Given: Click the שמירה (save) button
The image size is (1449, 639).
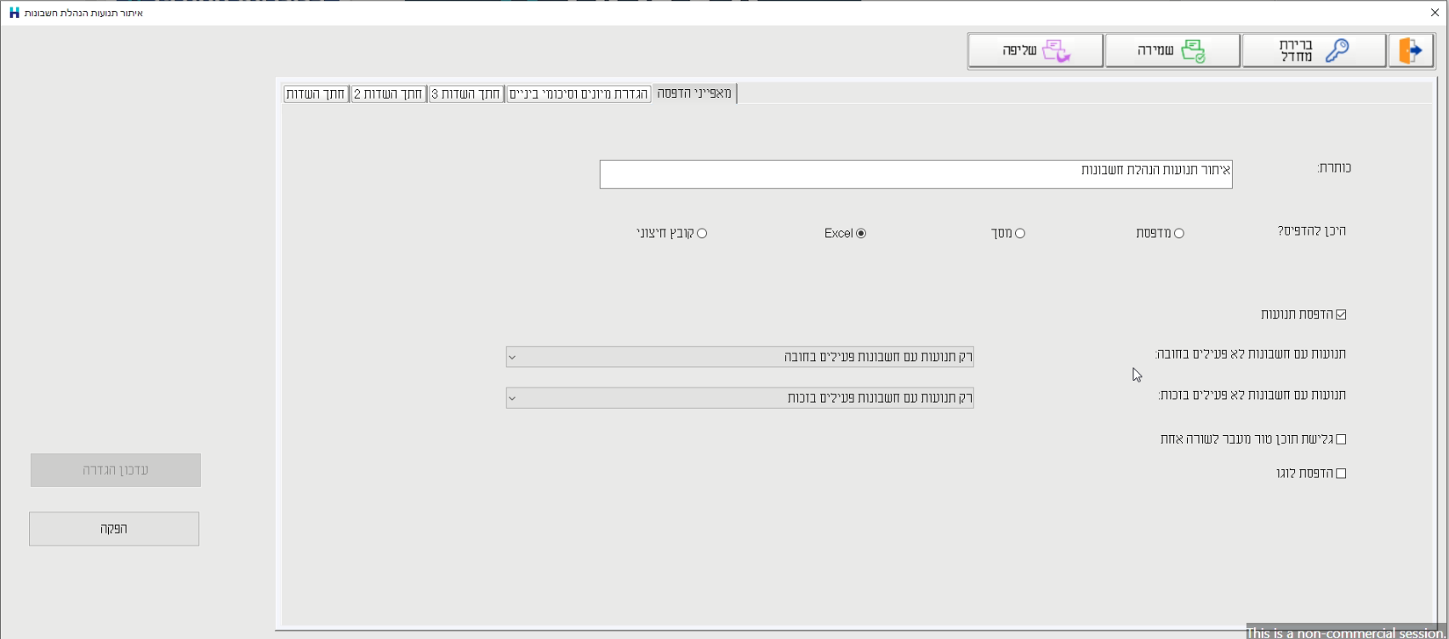Looking at the screenshot, I should [x=1172, y=51].
